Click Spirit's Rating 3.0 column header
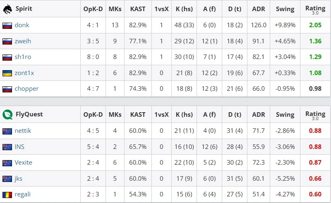The height and width of the screenshot is (203, 331). point(315,9)
